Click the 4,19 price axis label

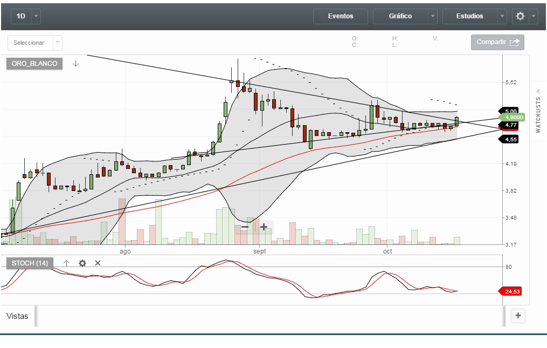tap(511, 163)
